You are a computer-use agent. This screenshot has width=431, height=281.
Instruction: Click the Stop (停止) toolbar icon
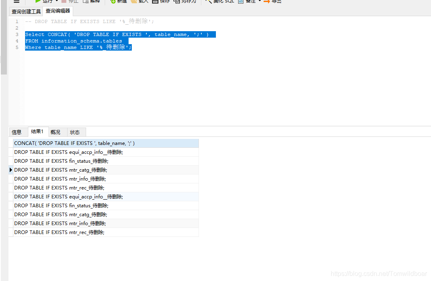pyautogui.click(x=64, y=1)
